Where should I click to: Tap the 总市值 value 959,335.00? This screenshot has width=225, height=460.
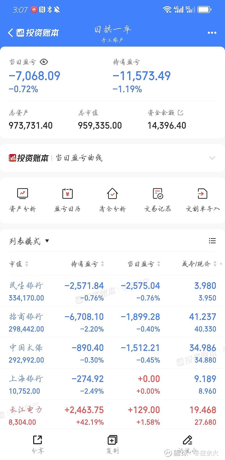coord(100,125)
